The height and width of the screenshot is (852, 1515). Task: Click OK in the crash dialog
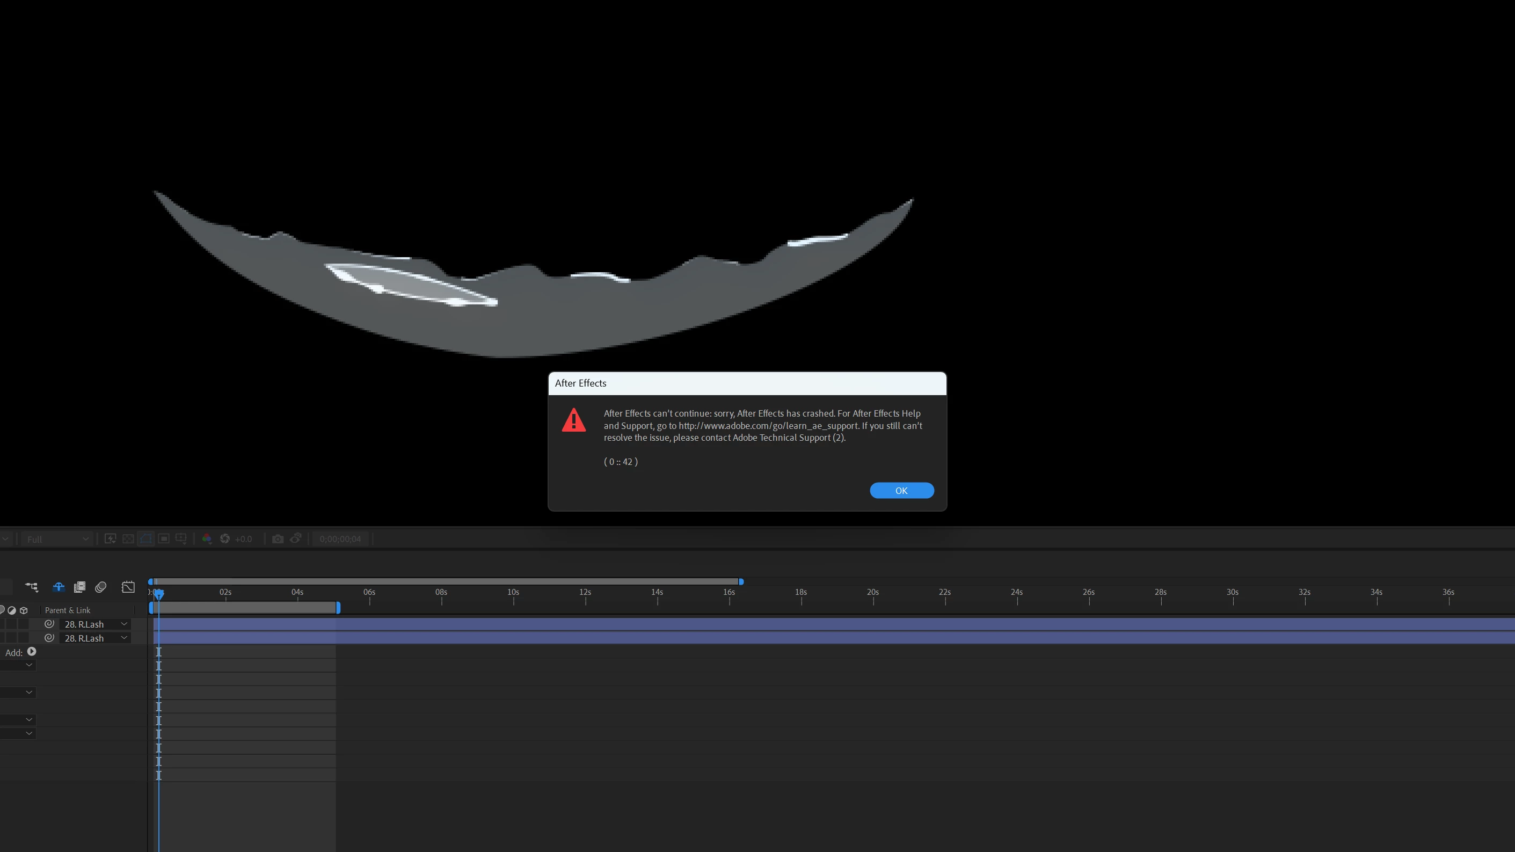pos(901,490)
